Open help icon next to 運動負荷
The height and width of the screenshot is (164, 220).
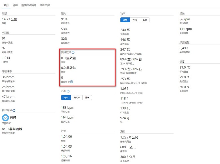(x=71, y=82)
